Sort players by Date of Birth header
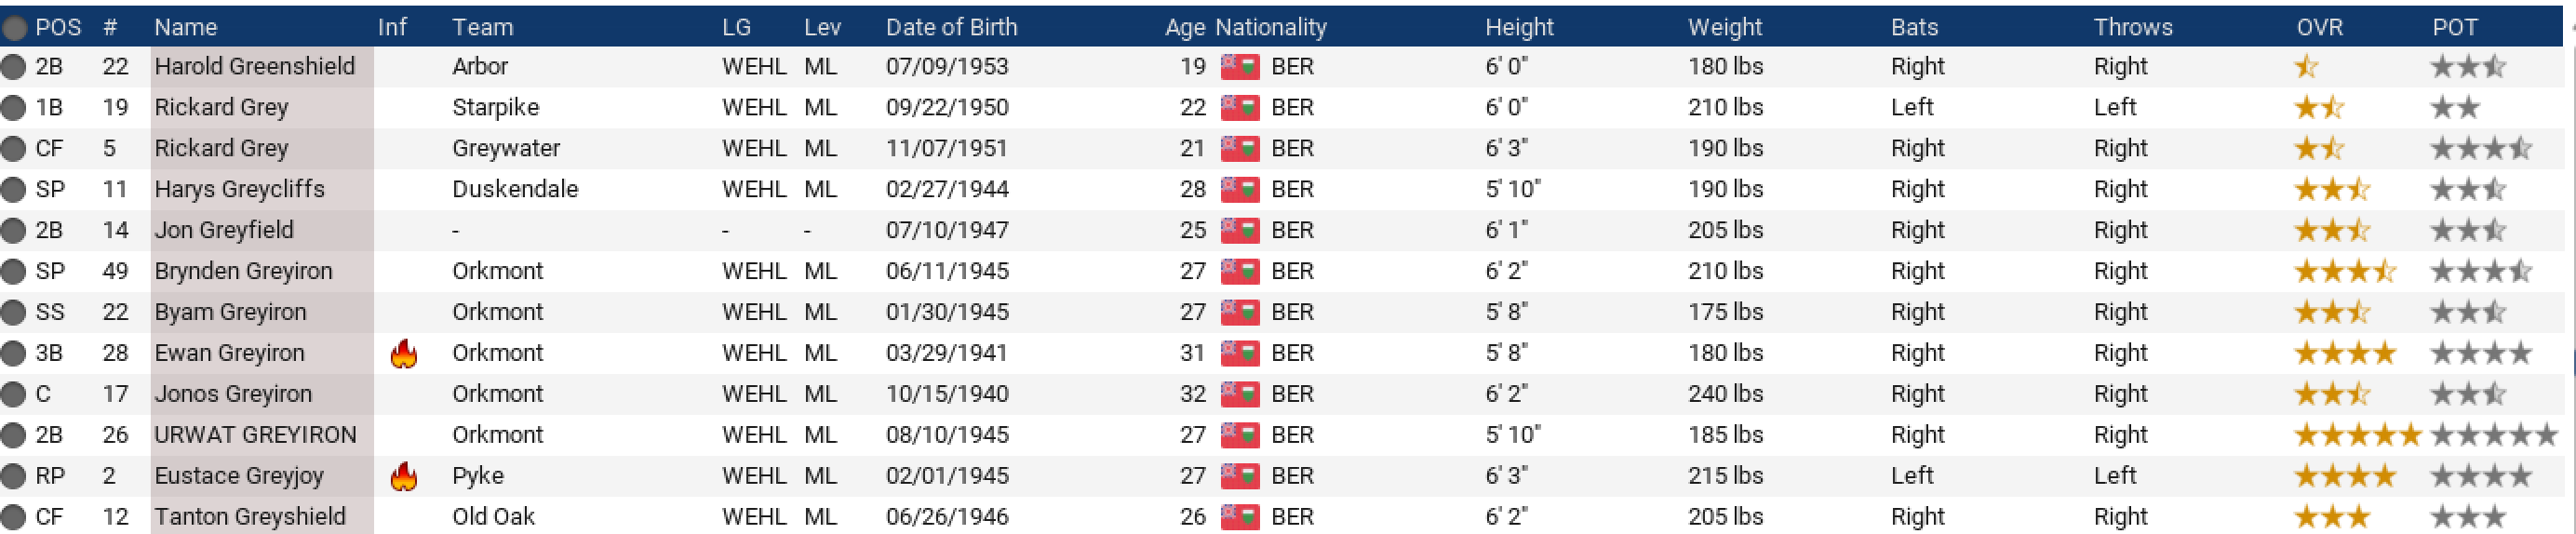 951,27
